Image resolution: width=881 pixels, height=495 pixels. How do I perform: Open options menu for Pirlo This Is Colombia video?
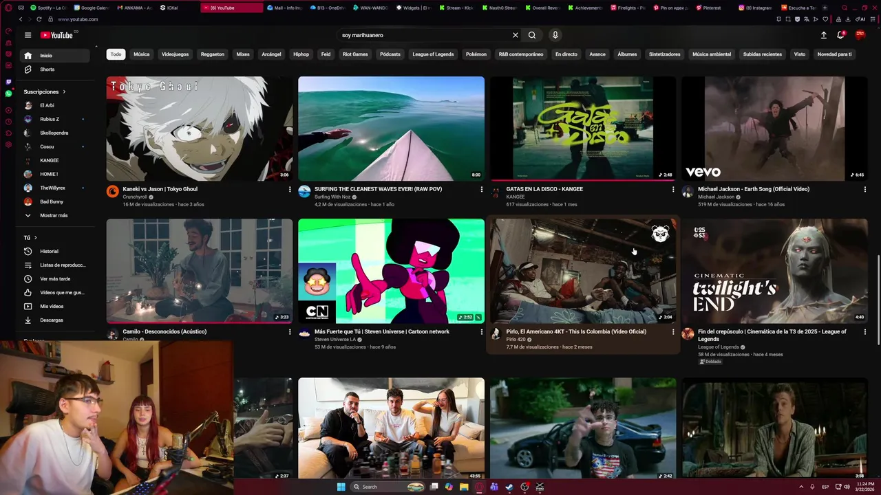673,331
